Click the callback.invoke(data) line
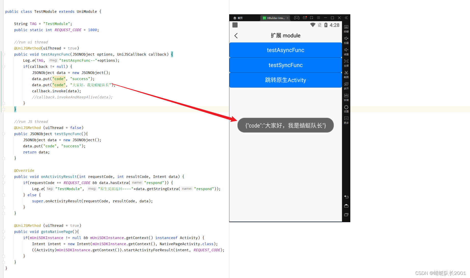470x278 pixels. (57, 91)
